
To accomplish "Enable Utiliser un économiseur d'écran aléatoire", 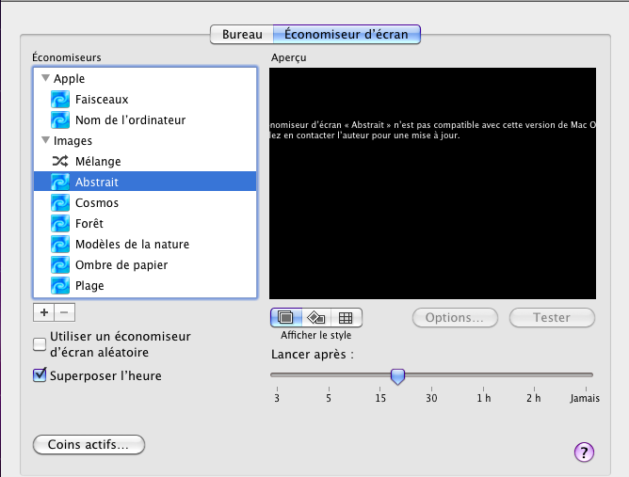I will (x=40, y=344).
